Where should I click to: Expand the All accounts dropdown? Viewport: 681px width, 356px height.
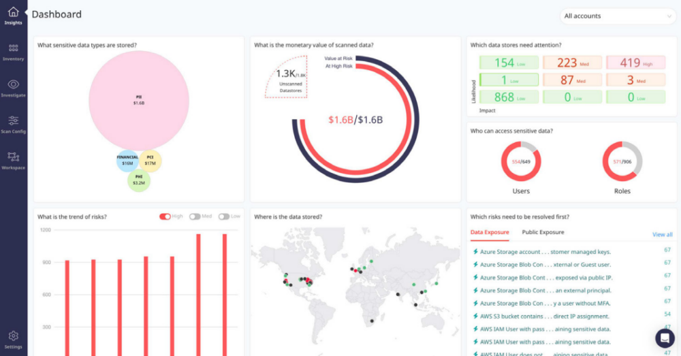[617, 16]
